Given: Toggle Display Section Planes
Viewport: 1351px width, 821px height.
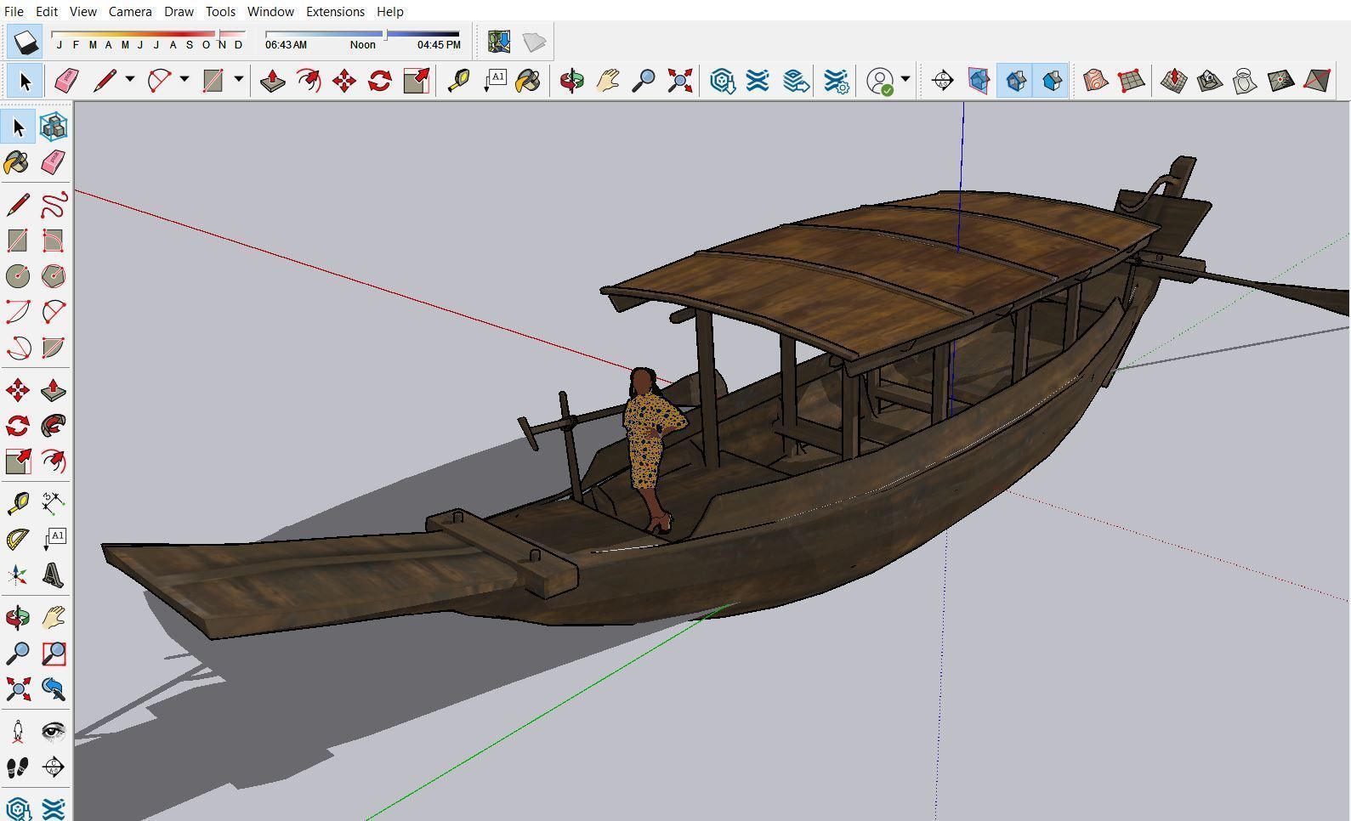Looking at the screenshot, I should (979, 81).
